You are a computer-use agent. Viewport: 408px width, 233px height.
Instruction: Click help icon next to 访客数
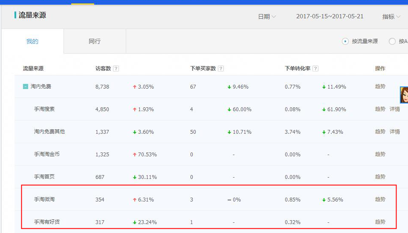[x=116, y=69]
